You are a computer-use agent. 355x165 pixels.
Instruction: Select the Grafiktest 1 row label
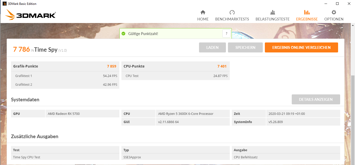(24, 76)
